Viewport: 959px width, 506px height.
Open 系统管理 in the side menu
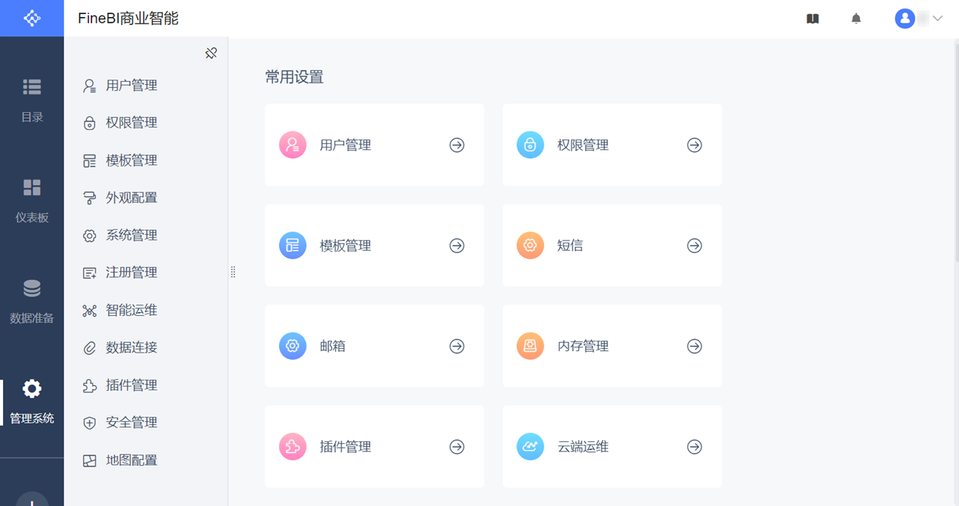click(x=131, y=235)
